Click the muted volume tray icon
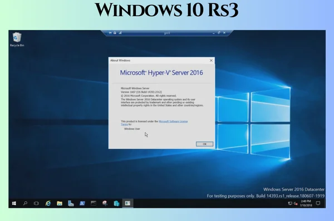This screenshot has height=221, width=334. tap(296, 203)
